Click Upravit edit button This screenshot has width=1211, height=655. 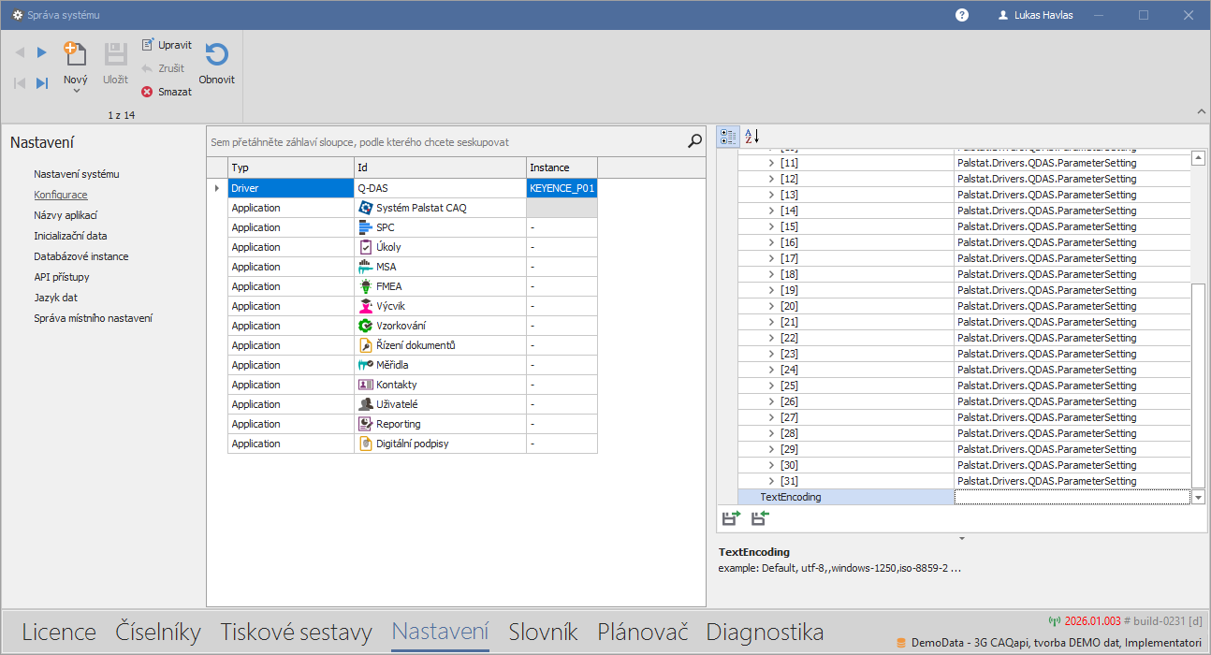167,45
